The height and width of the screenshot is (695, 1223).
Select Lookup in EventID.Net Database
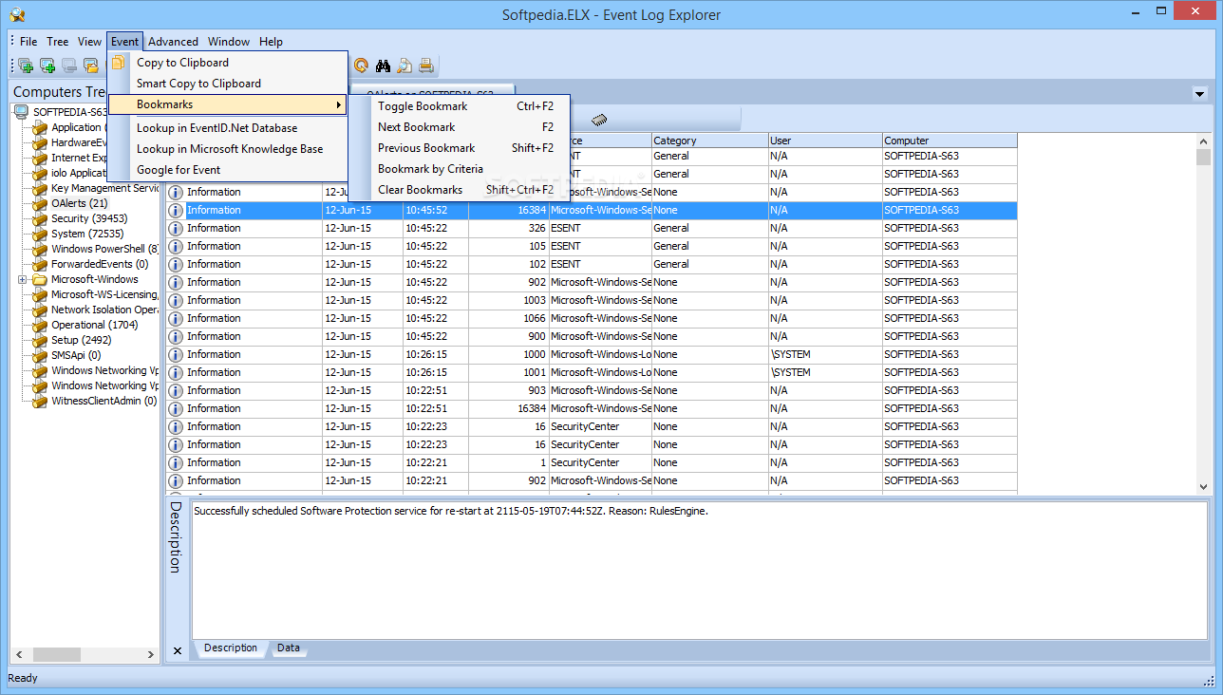click(227, 128)
